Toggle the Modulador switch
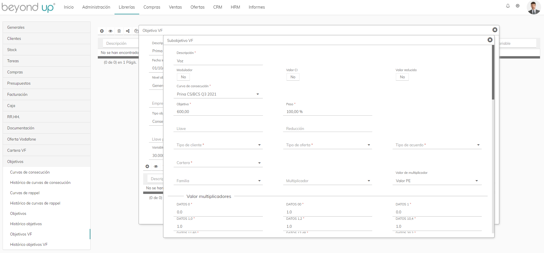Viewport: 544px width, 253px height. (183, 77)
